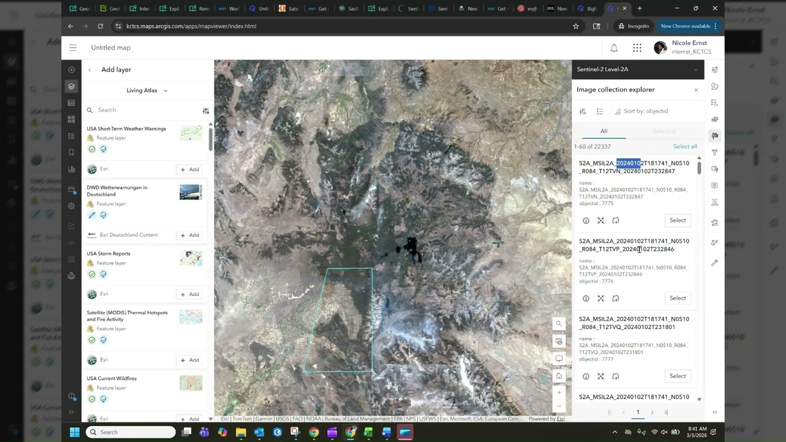786x442 pixels.
Task: Open USA Current Wildfires thumbnail
Action: tap(191, 382)
